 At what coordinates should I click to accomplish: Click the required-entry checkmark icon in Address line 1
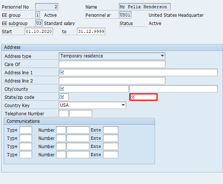point(62,72)
